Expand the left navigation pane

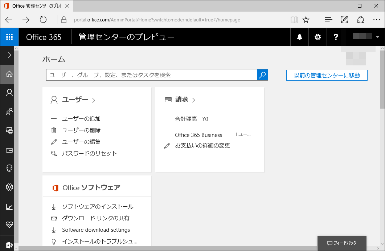(x=9, y=55)
